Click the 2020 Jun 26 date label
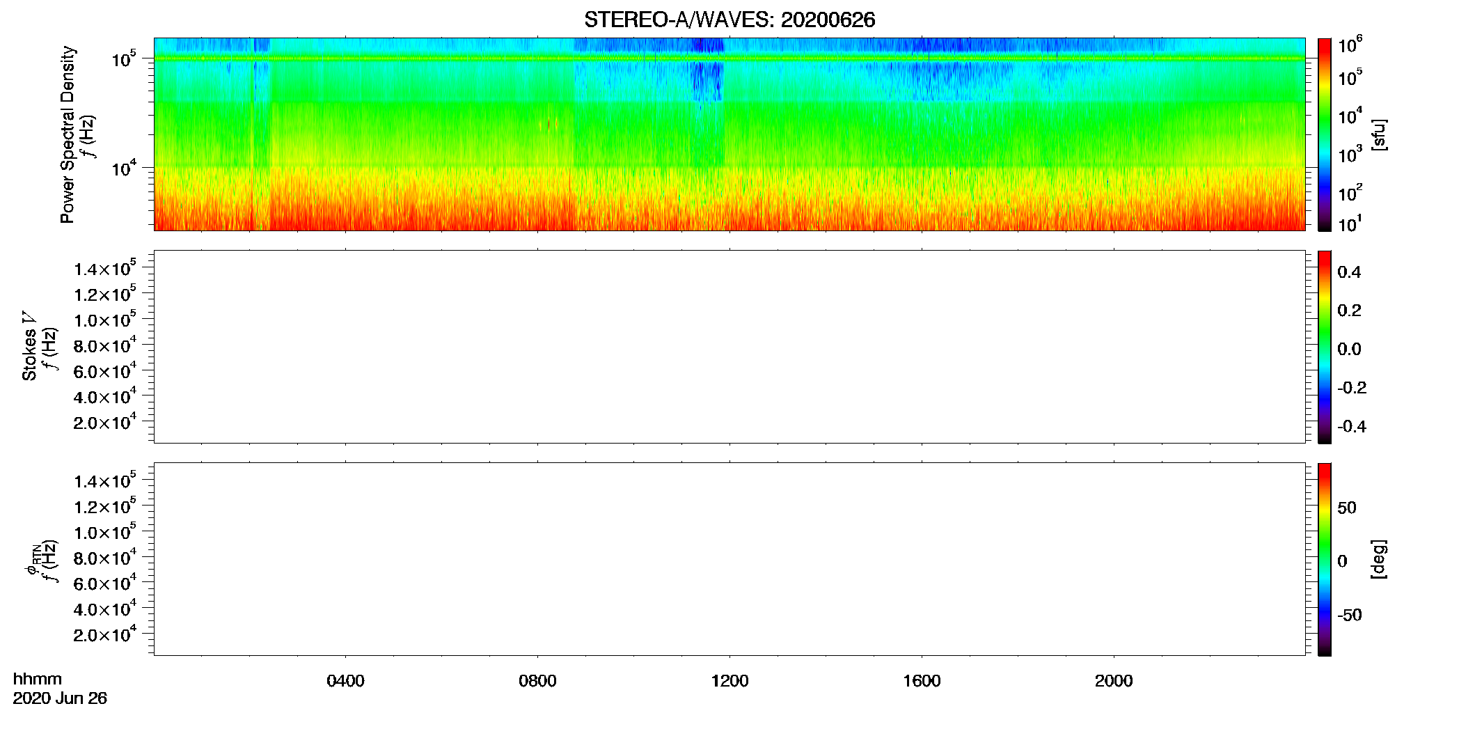 click(x=60, y=698)
